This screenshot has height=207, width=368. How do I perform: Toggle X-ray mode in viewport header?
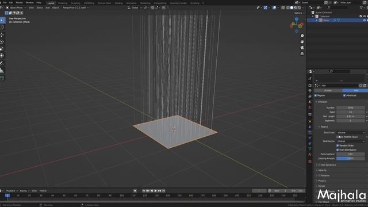(x=283, y=7)
